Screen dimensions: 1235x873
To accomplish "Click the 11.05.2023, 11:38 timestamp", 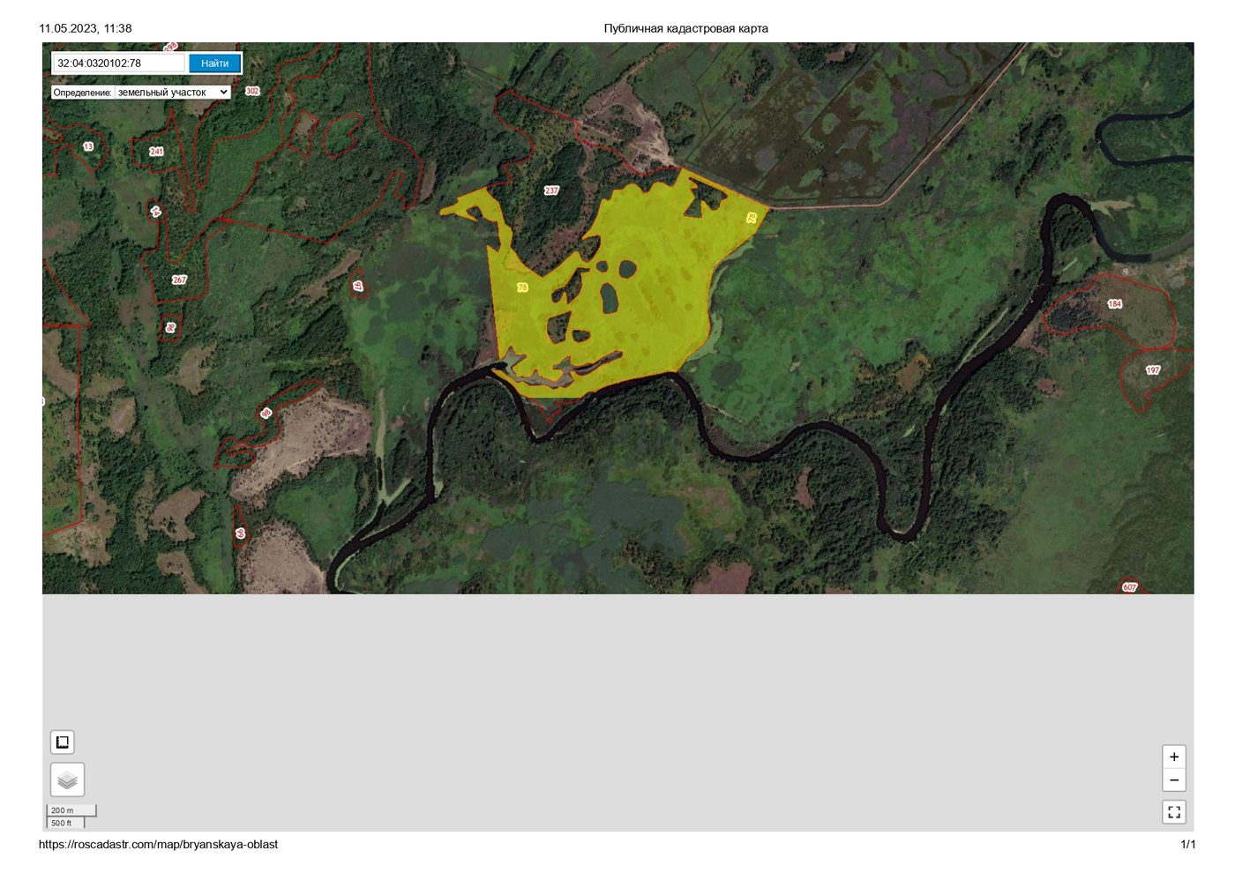I will coord(86,28).
